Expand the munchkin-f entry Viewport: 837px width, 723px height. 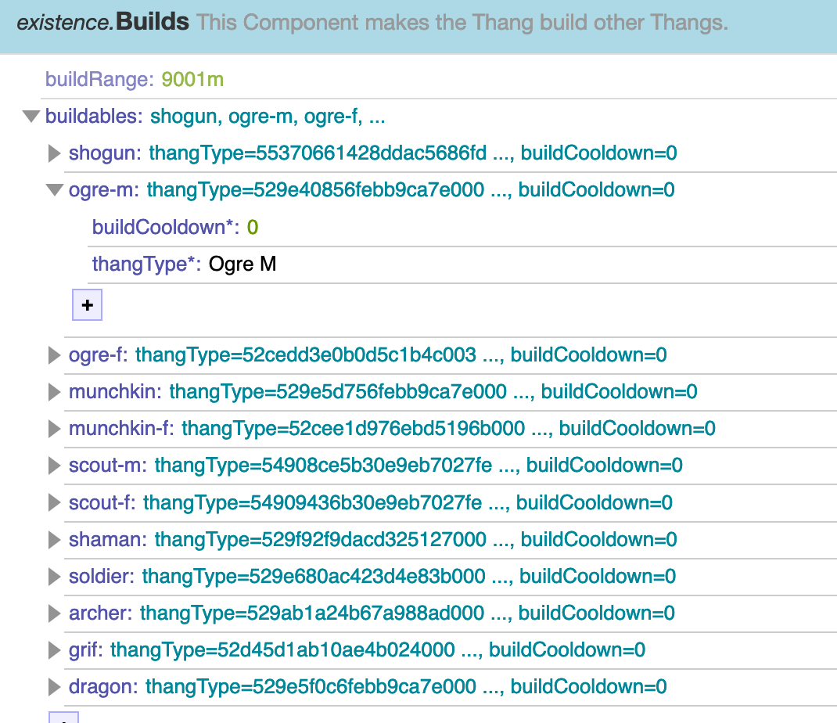pyautogui.click(x=55, y=429)
